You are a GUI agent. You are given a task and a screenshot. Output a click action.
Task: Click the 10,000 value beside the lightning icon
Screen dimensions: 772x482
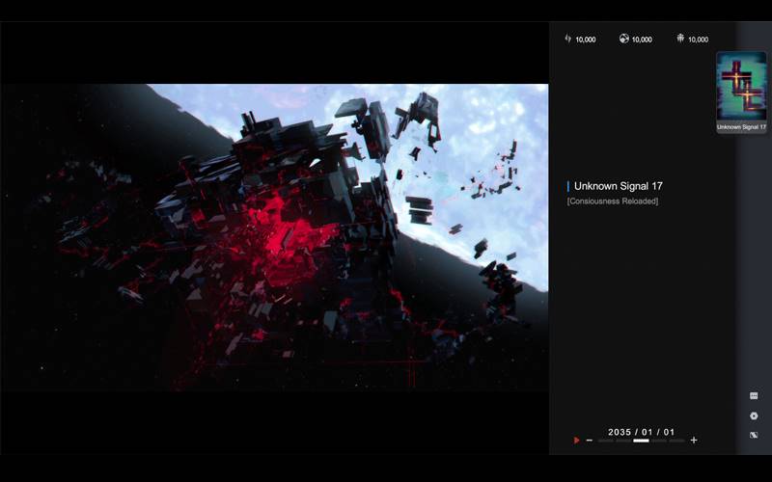pos(586,40)
